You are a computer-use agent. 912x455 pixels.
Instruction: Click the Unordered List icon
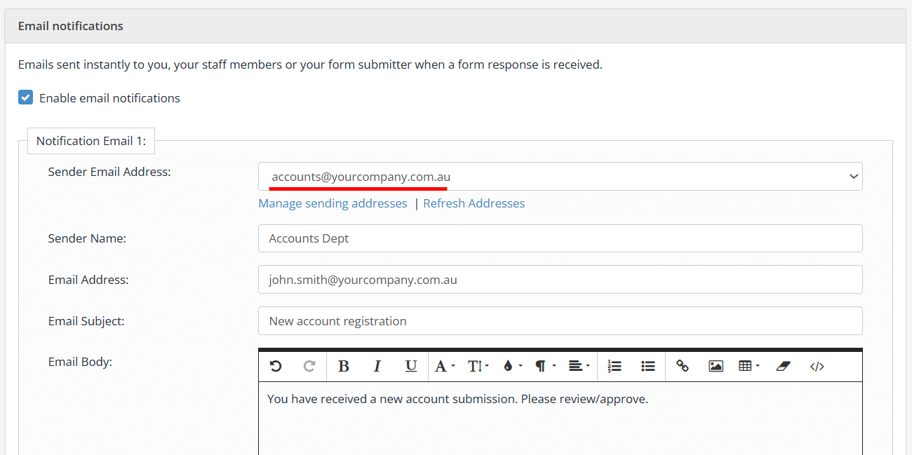pos(647,365)
